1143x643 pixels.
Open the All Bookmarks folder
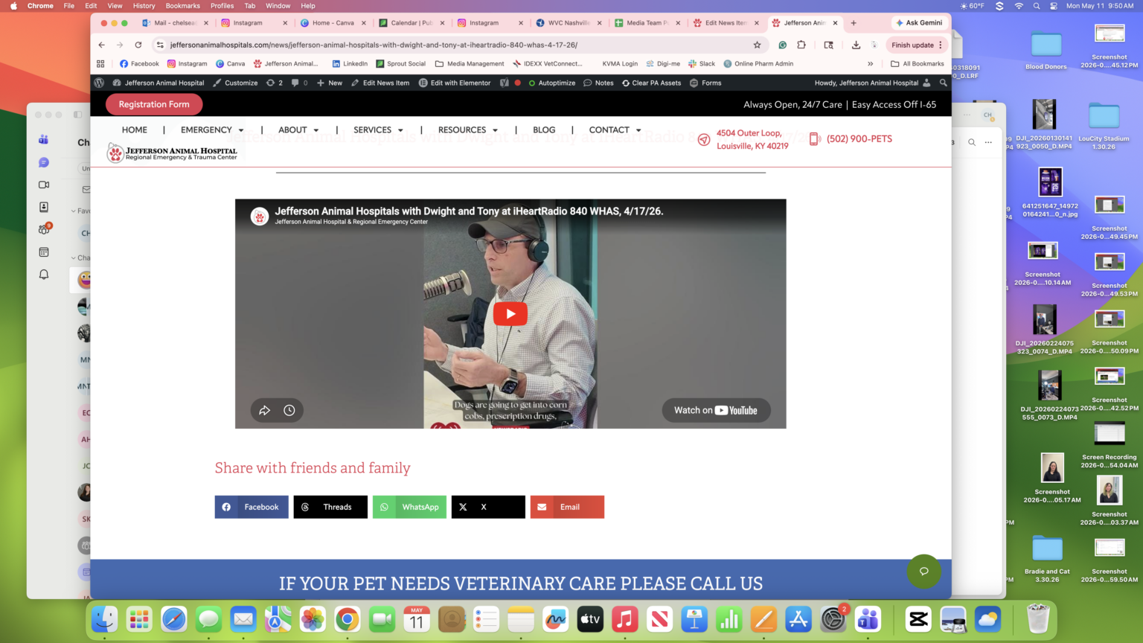click(918, 63)
